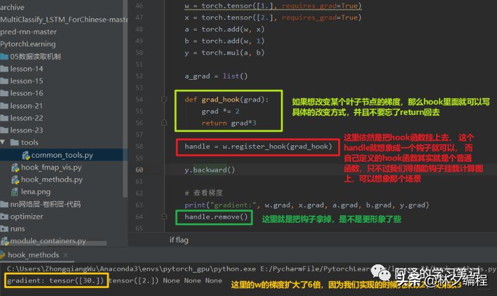The width and height of the screenshot is (497, 296).
Task: Click fold marker beside line 64
Action: click(164, 216)
